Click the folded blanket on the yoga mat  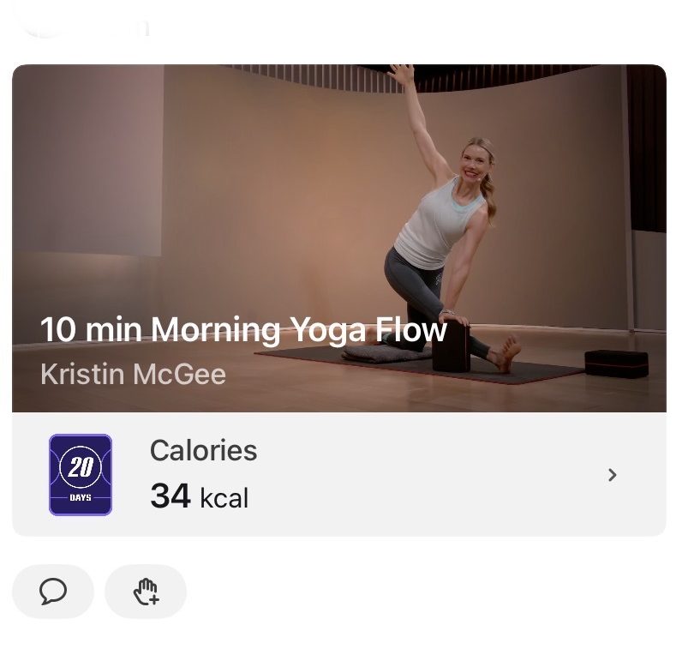[x=386, y=353]
